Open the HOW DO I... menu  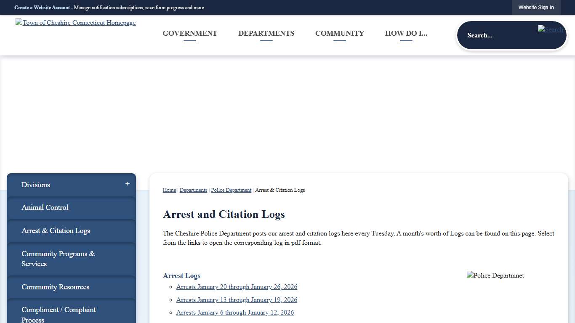(x=406, y=33)
